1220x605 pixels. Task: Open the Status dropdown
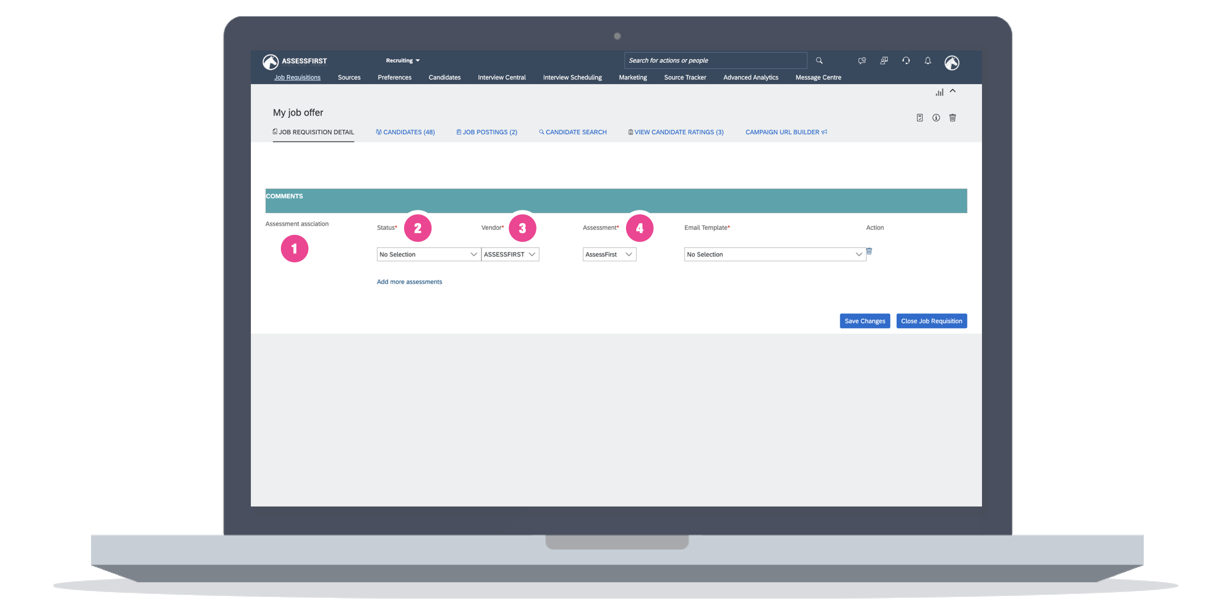[x=428, y=254]
